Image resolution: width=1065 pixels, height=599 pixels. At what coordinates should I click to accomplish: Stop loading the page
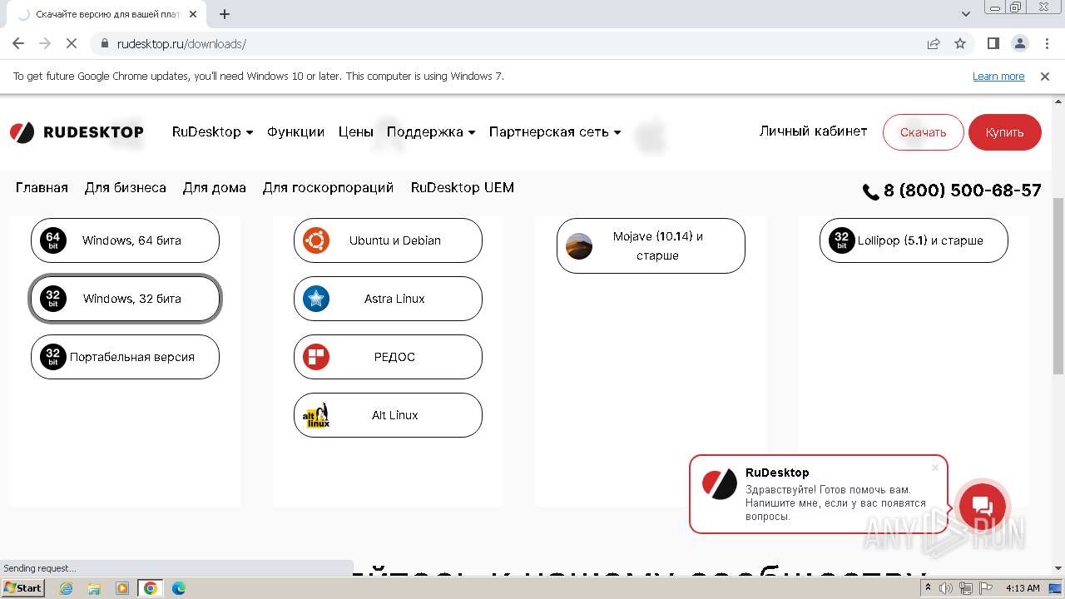coord(72,43)
